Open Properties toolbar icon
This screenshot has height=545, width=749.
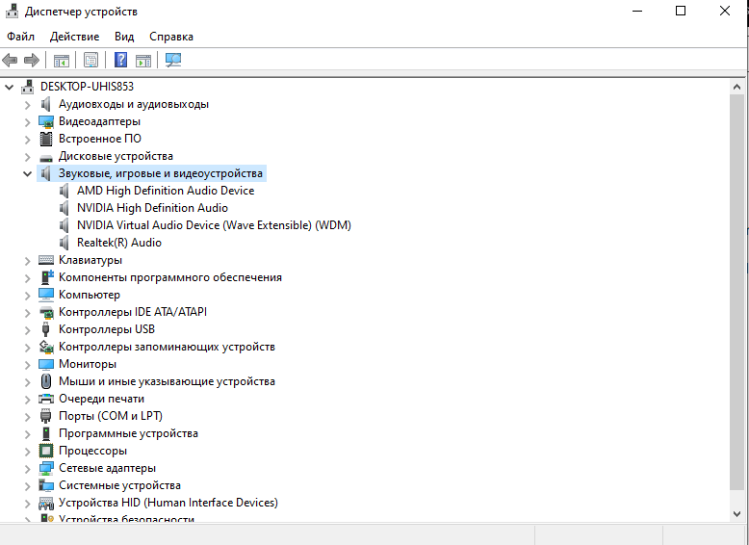(90, 61)
